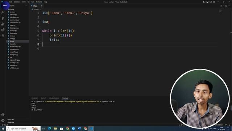Screen dimensions: 232x131
Task: Open the run button dropdown arrow
Action: tap(223, 6)
